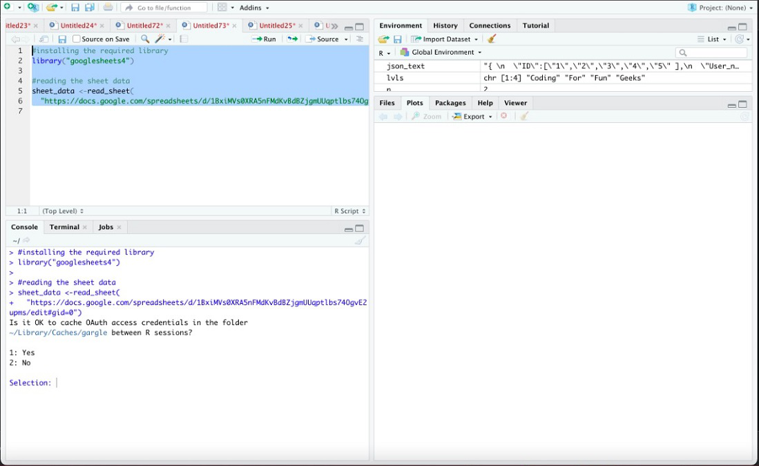Close the Untitled73 tab

tap(234, 26)
